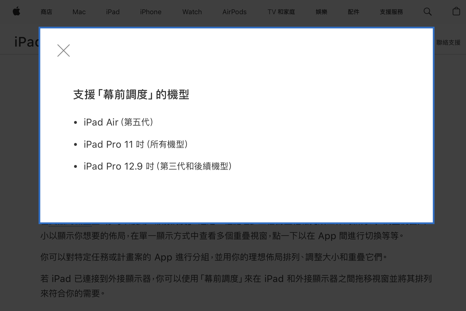
Task: Select the iPad Pro 11 吋 (所有機型) item
Action: [x=136, y=144]
